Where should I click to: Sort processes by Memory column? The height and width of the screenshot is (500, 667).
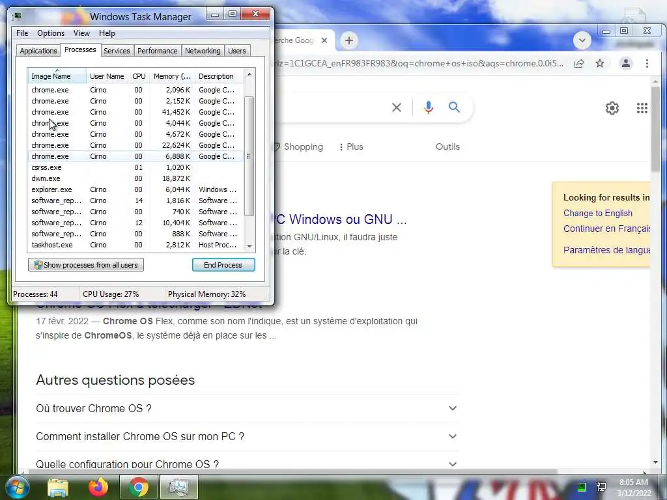[x=172, y=76]
